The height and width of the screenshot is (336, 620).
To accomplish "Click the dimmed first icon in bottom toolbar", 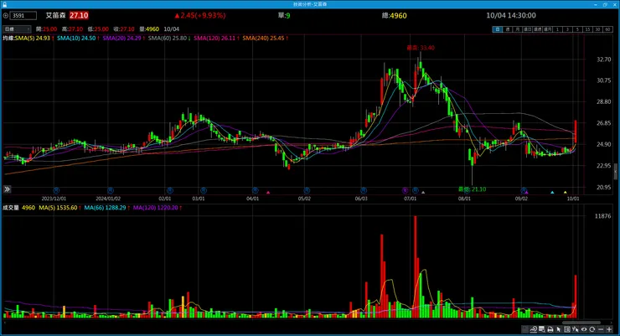I will point(525,329).
